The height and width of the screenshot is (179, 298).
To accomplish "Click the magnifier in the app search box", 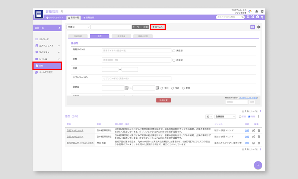I will pyautogui.click(x=242, y=17).
